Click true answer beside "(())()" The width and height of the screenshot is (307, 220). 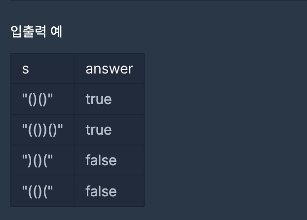tap(99, 130)
